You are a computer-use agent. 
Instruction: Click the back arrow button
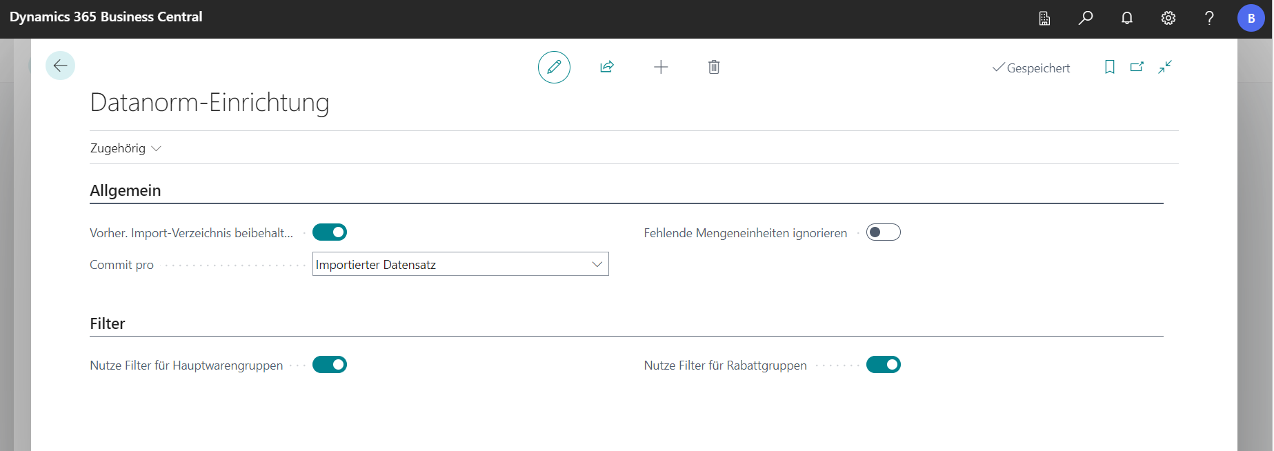tap(60, 66)
